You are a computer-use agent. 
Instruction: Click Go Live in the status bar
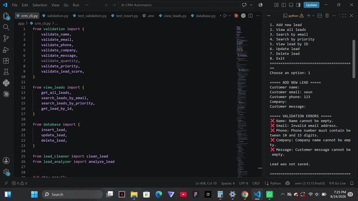[x=337, y=183]
